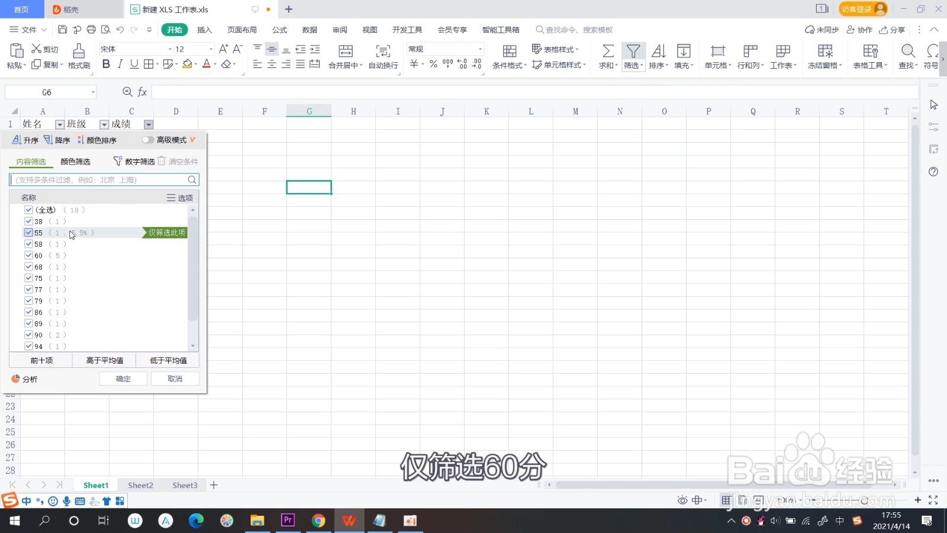The width and height of the screenshot is (947, 533).
Task: Open the 班级 column filter dropdown
Action: 104,124
